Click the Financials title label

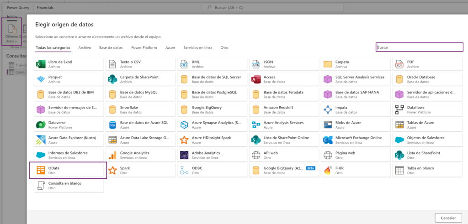click(x=45, y=8)
